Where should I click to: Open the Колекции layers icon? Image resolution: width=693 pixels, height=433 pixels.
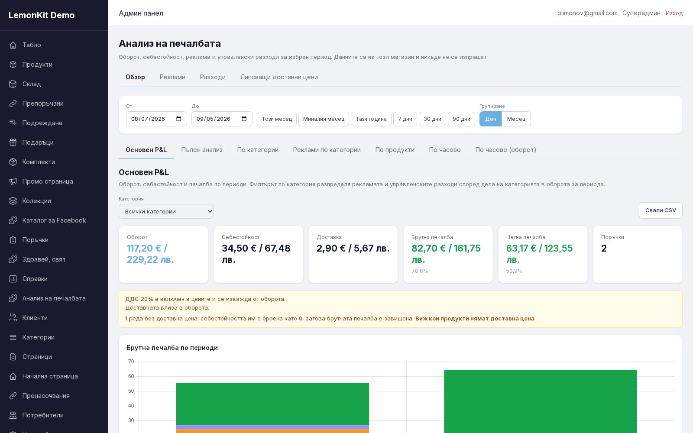pos(13,201)
